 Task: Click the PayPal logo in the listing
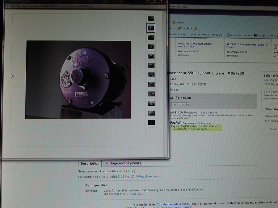click(175, 123)
